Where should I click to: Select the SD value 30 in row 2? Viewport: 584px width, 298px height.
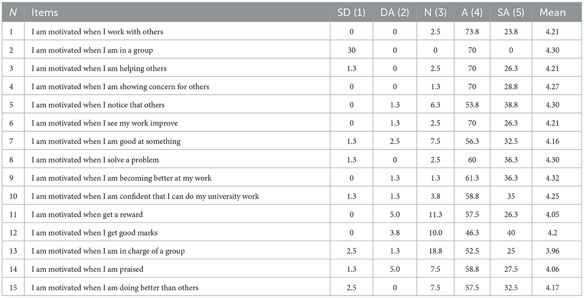point(352,50)
